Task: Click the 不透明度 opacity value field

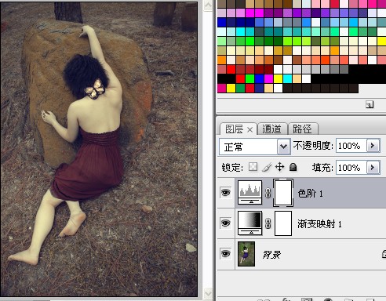Action: (351, 146)
